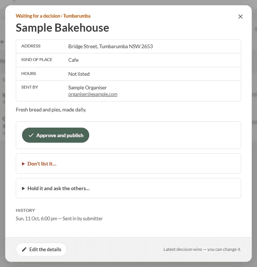
Task: Click the HISTORY section label
Action: coord(25,210)
